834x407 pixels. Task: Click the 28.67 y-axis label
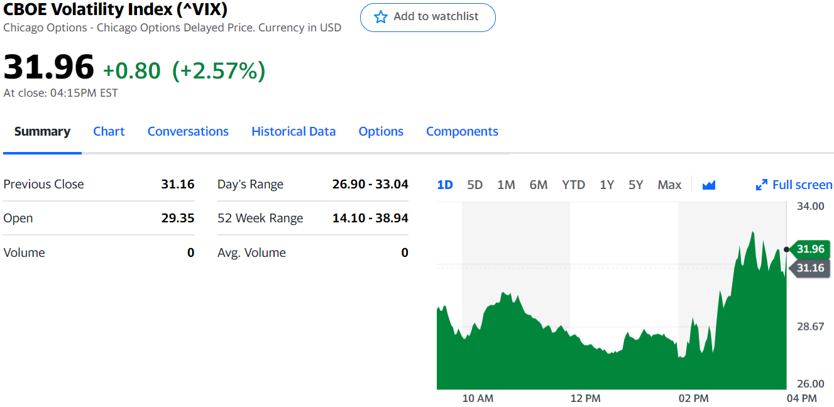[810, 327]
